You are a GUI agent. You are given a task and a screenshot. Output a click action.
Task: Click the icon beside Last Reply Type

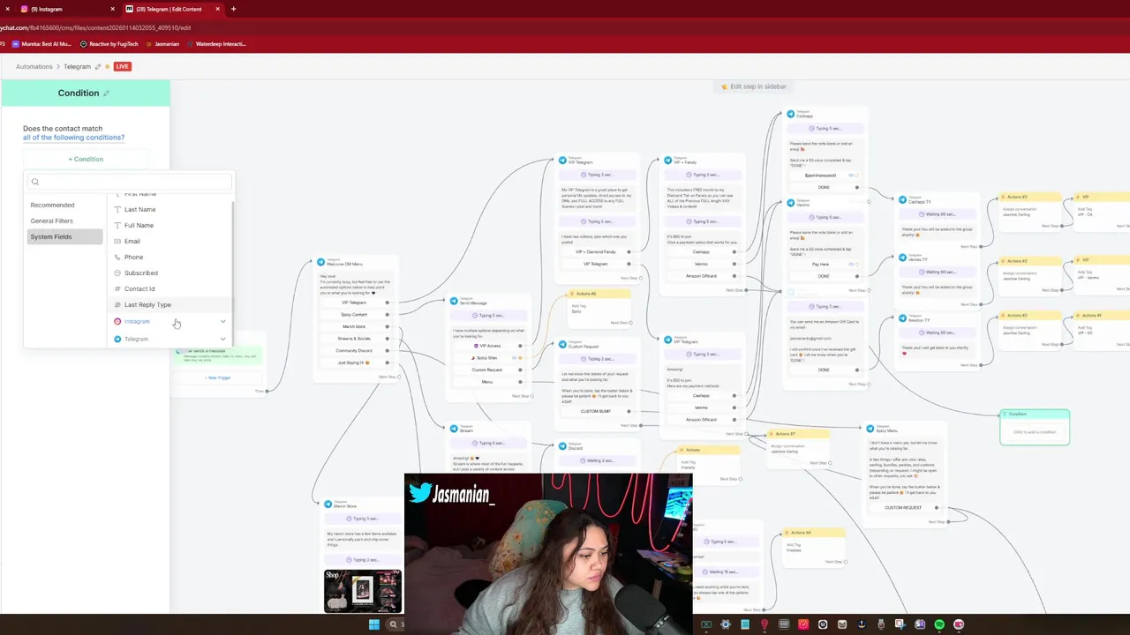click(x=117, y=305)
